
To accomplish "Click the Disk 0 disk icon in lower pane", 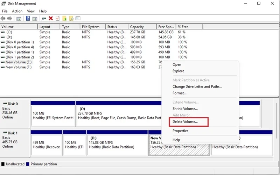I will click(x=5, y=104).
